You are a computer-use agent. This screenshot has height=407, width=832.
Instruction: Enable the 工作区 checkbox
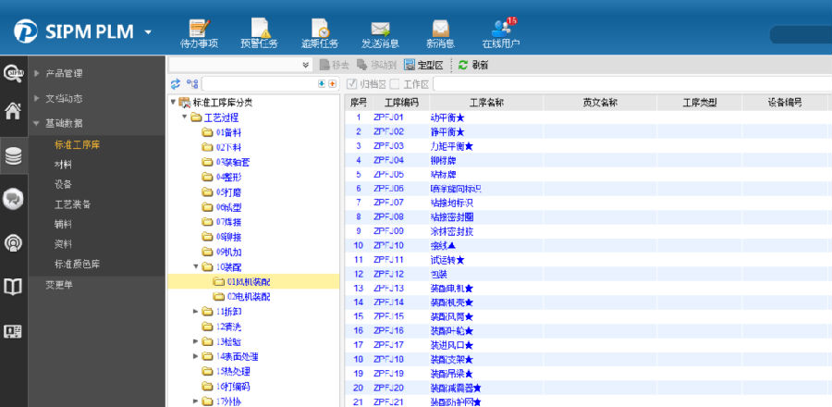pyautogui.click(x=395, y=83)
